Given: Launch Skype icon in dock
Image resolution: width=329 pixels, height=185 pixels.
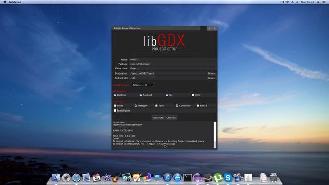Looking at the screenshot, I should coord(228,178).
